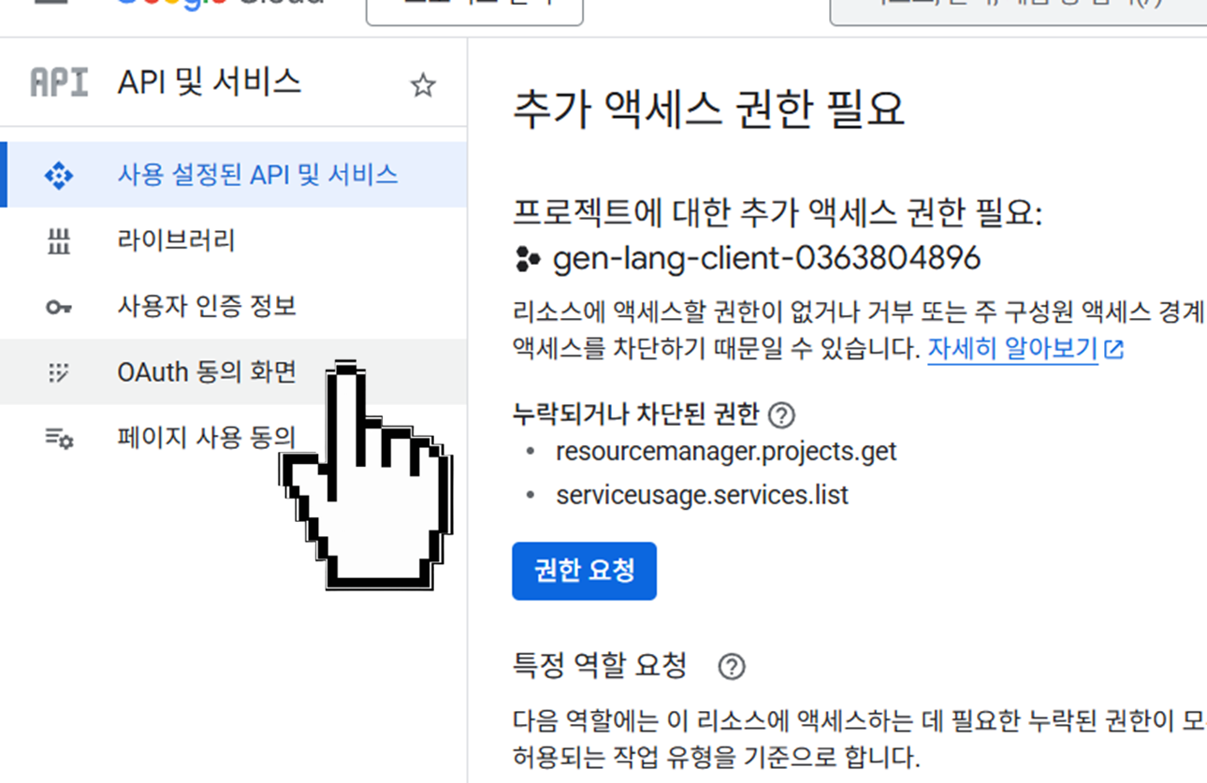This screenshot has height=783, width=1207.
Task: Open the 라이브러리 menu item
Action: [x=234, y=241]
